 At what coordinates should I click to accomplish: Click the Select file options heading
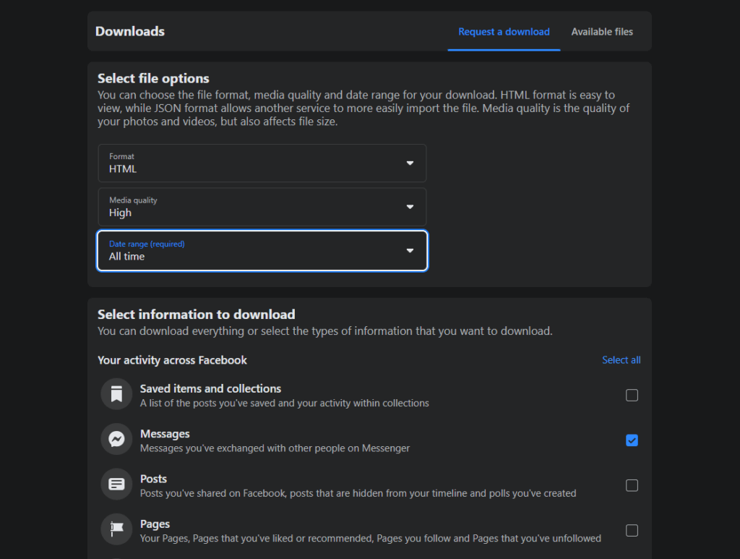[153, 78]
